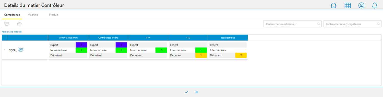383x97 pixels.
Task: Click Débutant label under Contrôle face avant
Action: [x=56, y=55]
